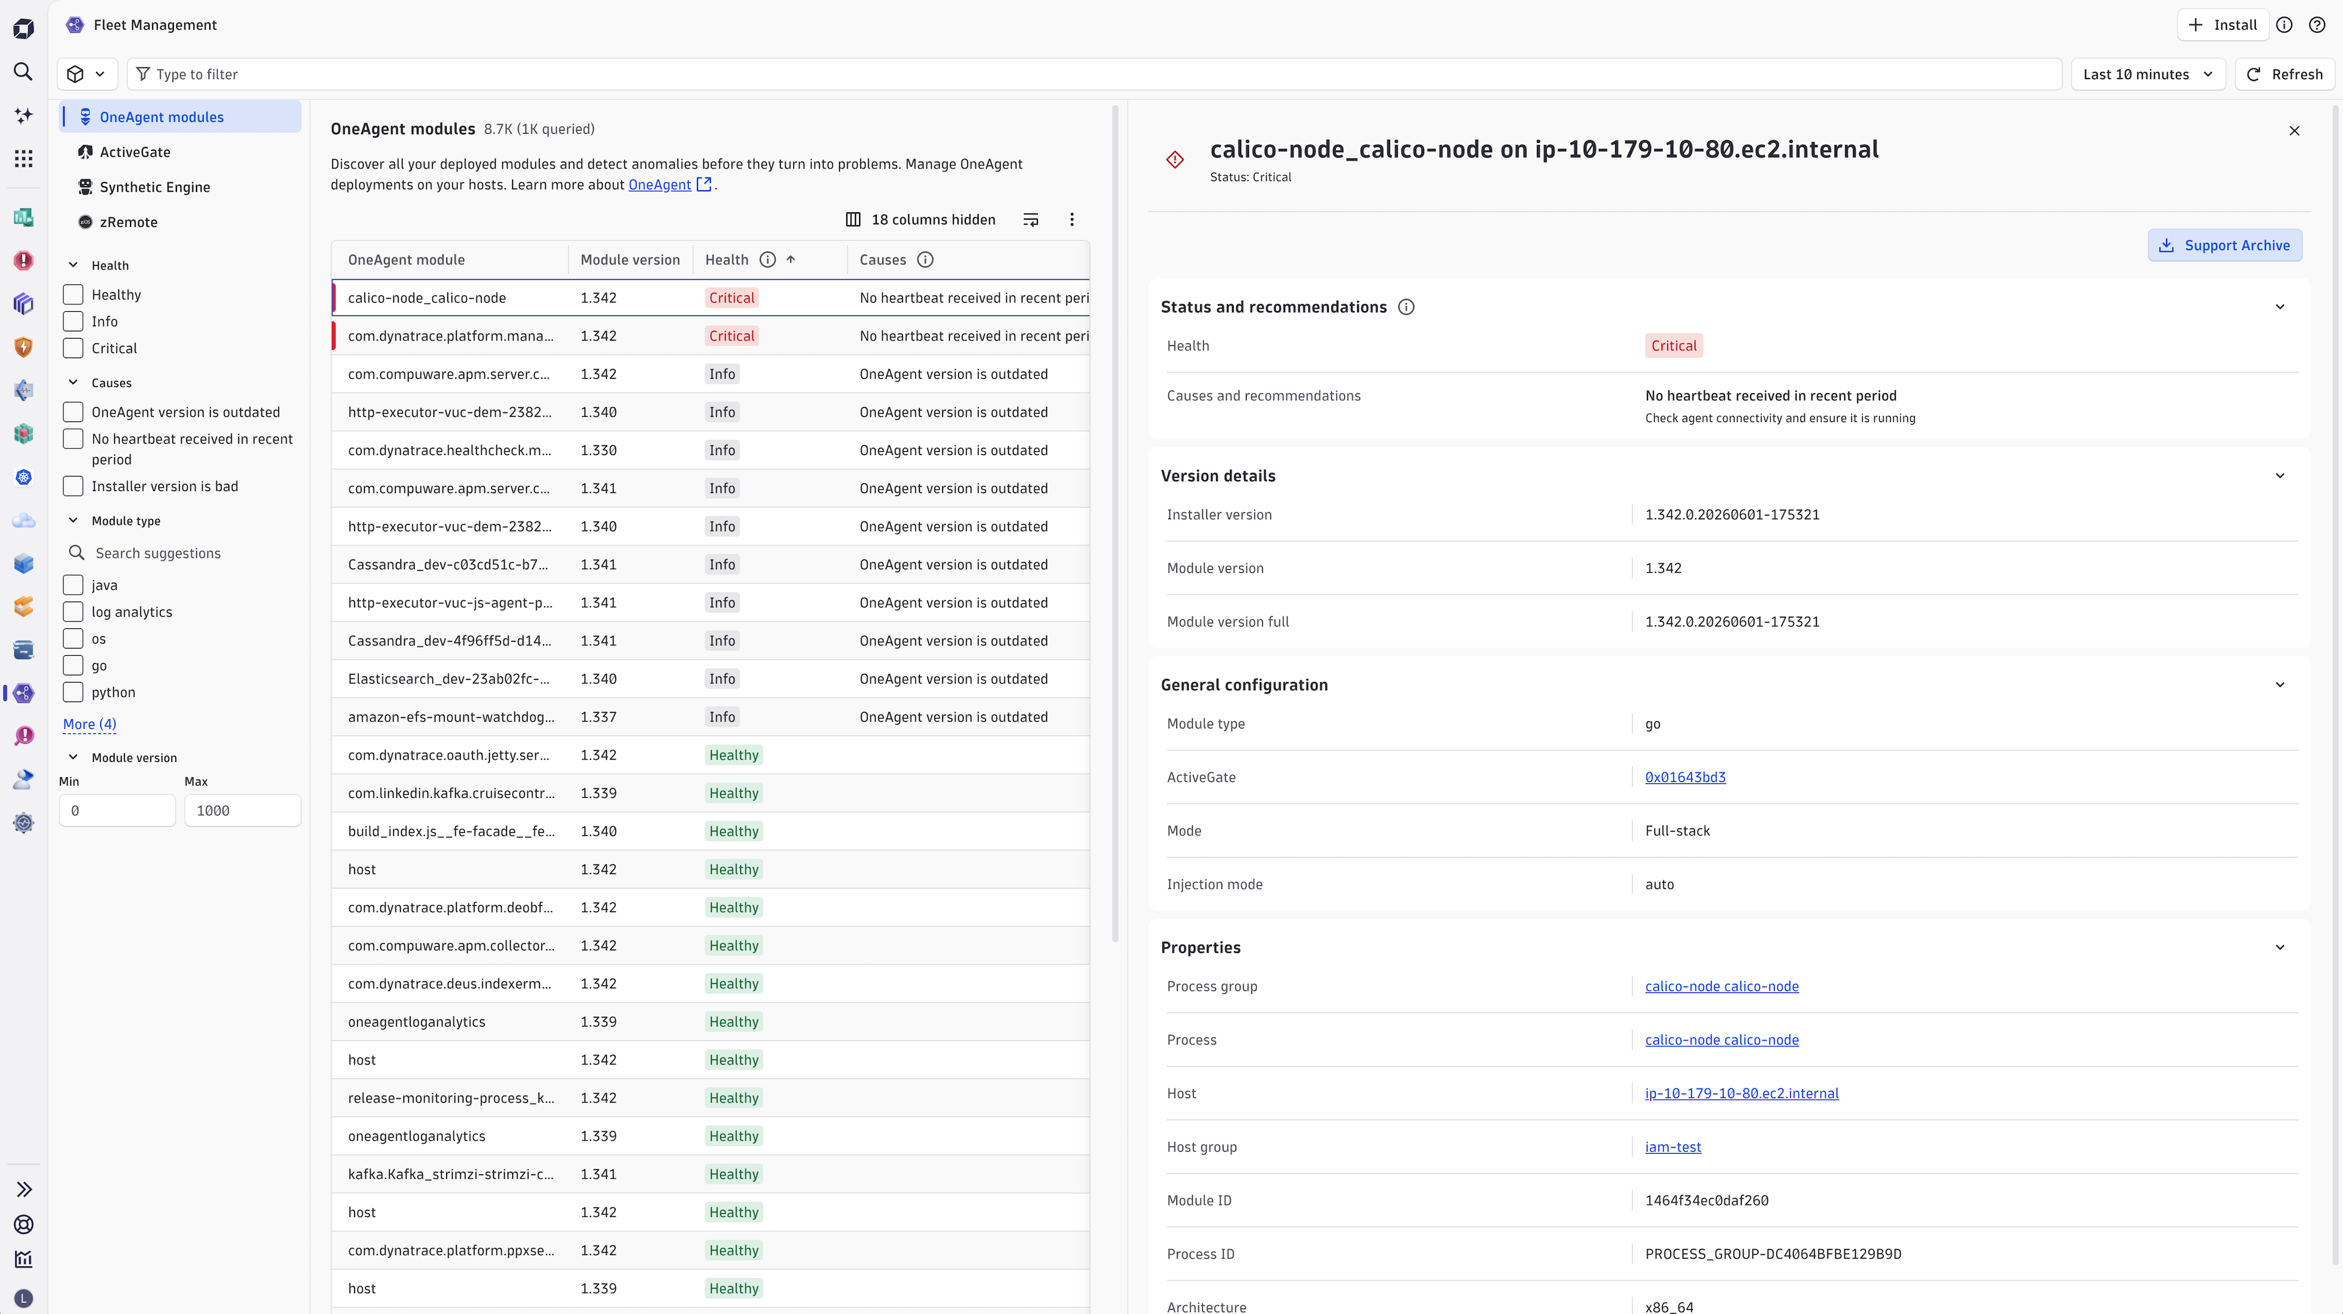Click the Health column sort arrow
This screenshot has width=2343, height=1314.
[x=790, y=260]
